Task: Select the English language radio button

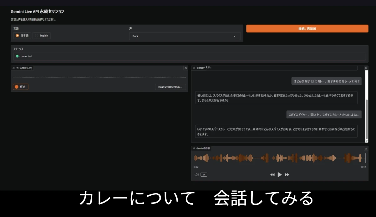Action: [42, 35]
